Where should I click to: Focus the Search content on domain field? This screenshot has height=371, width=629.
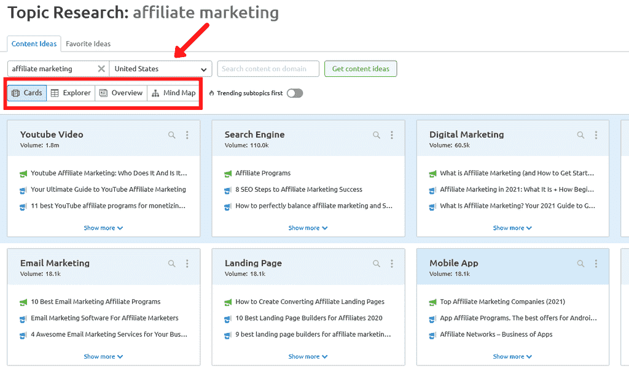click(x=268, y=69)
